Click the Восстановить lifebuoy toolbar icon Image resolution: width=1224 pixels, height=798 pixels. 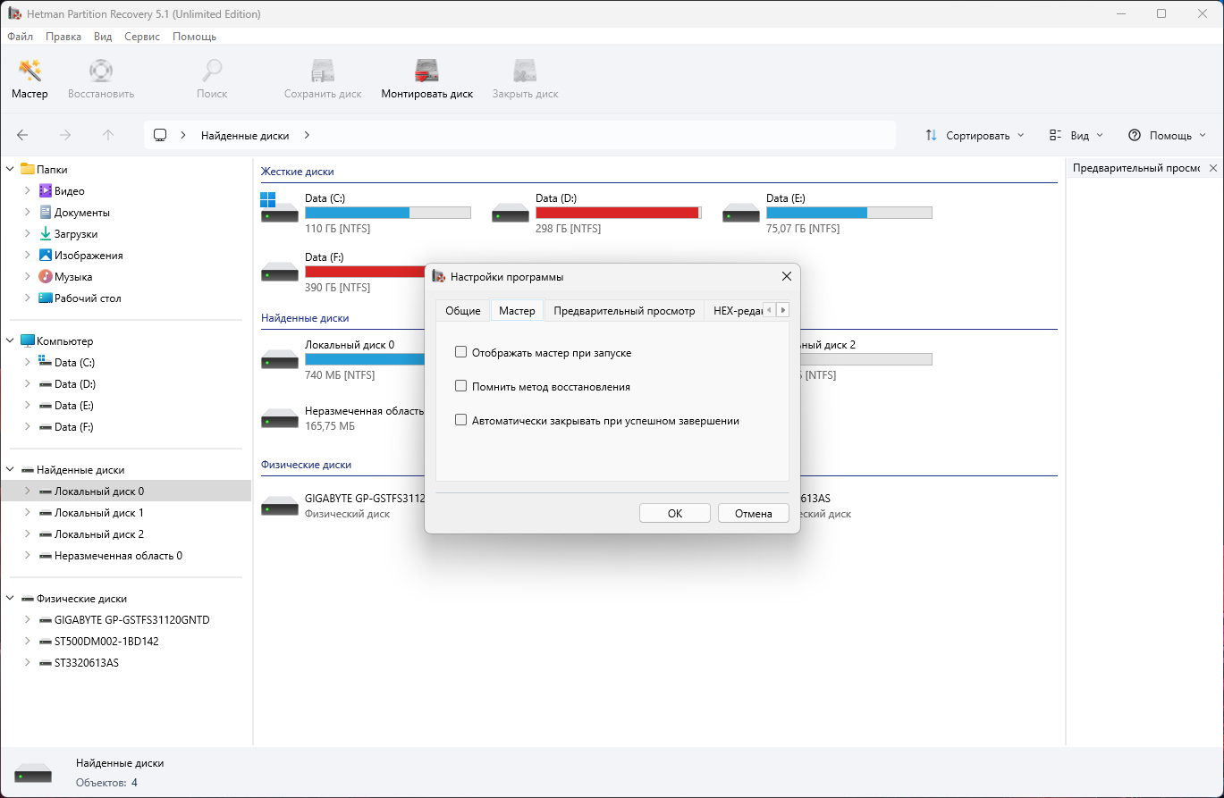coord(101,71)
